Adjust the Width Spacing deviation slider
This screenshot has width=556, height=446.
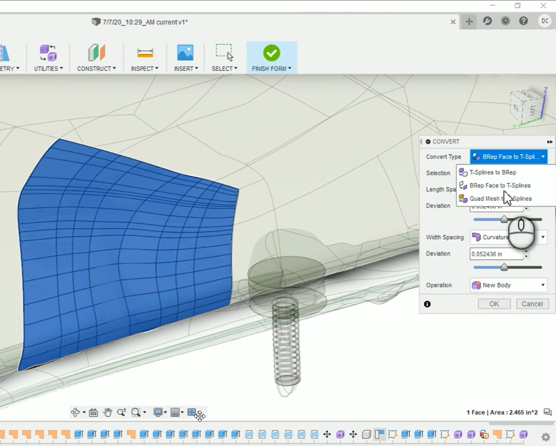click(504, 267)
